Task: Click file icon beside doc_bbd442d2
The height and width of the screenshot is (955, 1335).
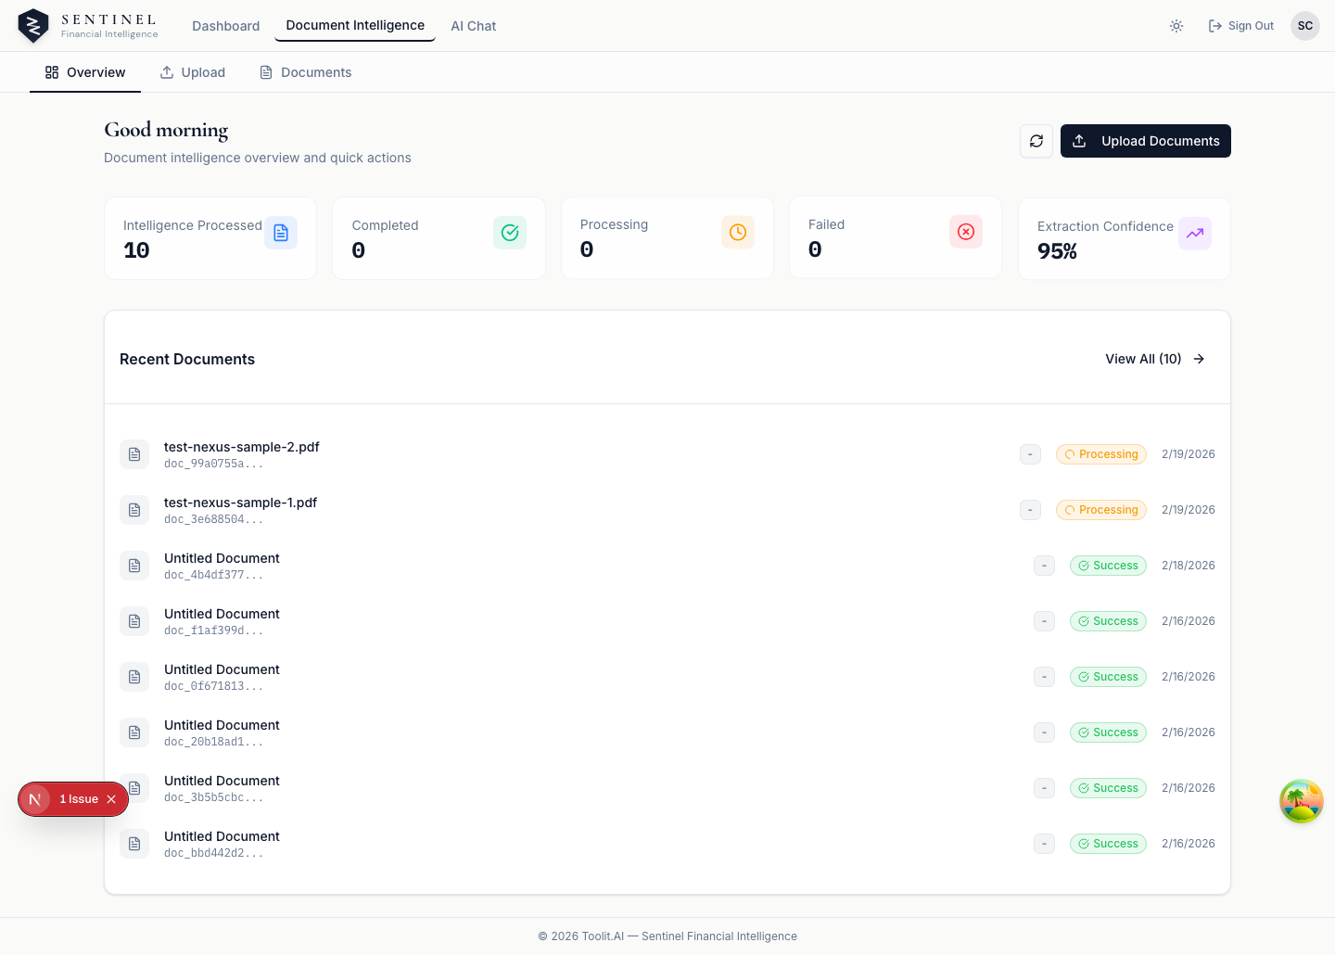Action: [x=134, y=844]
